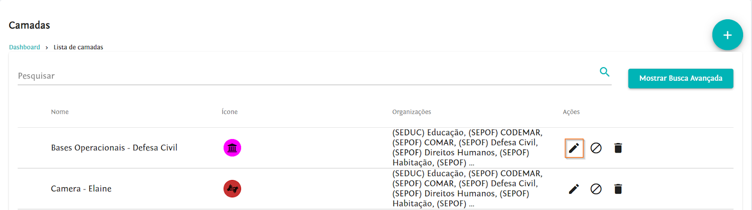752x210 pixels.
Task: Select the Bases Operacionais - Defesa Civil row name
Action: click(x=114, y=148)
